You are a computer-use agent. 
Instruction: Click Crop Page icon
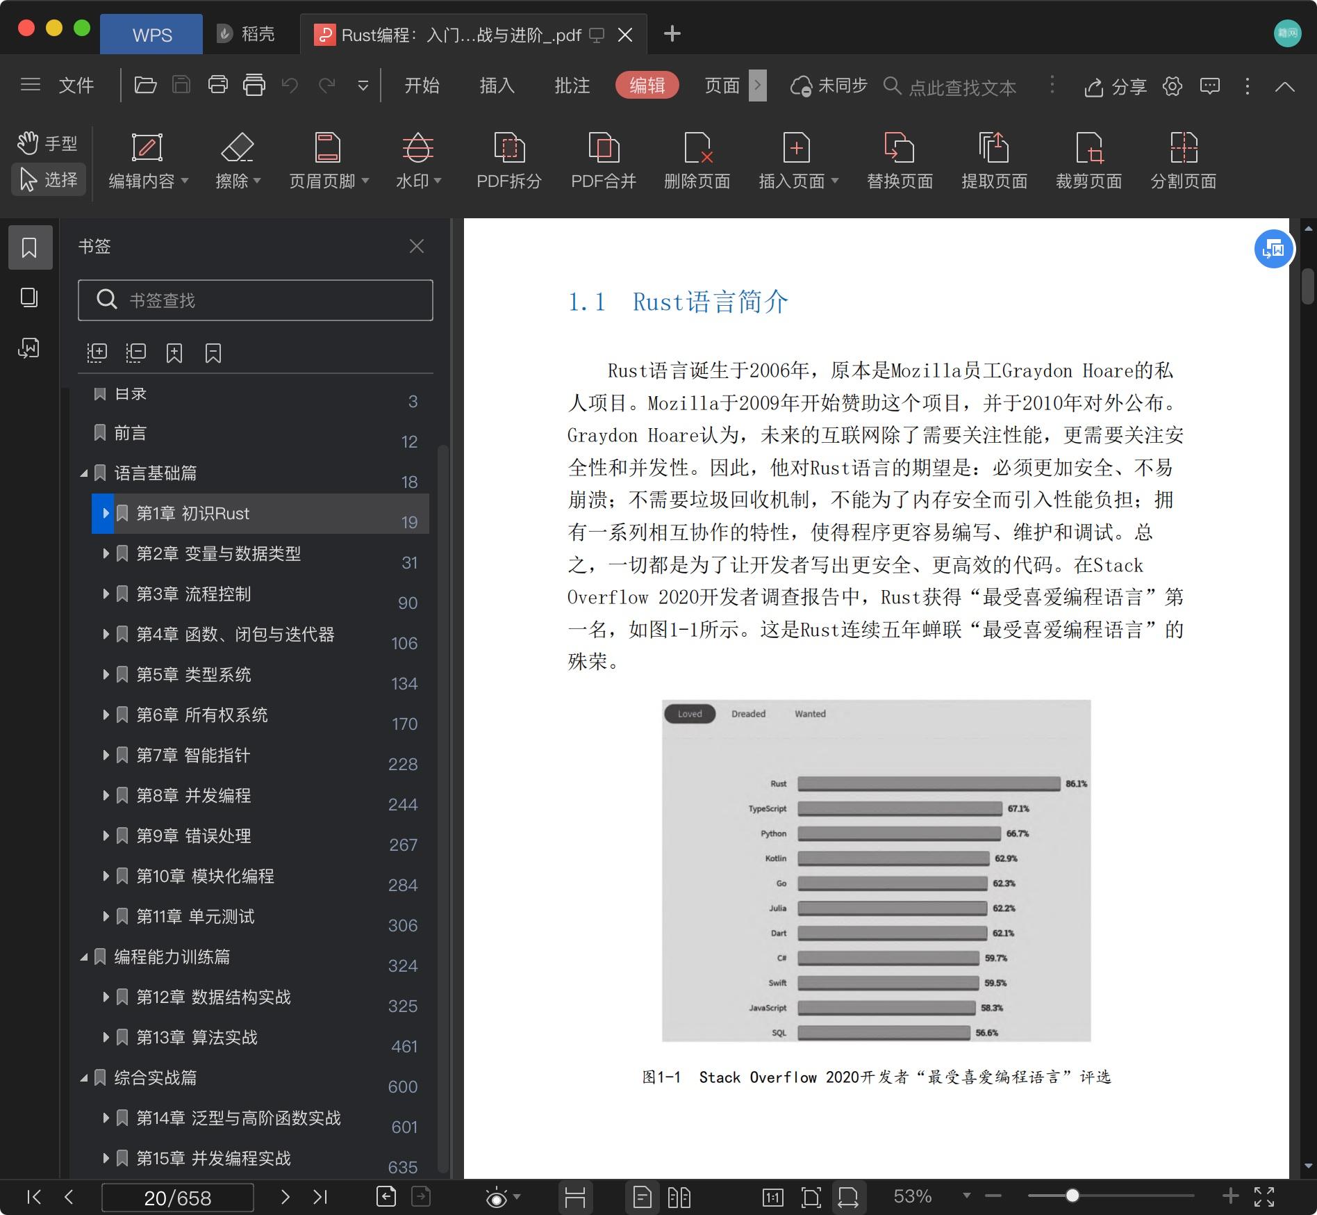pos(1088,147)
